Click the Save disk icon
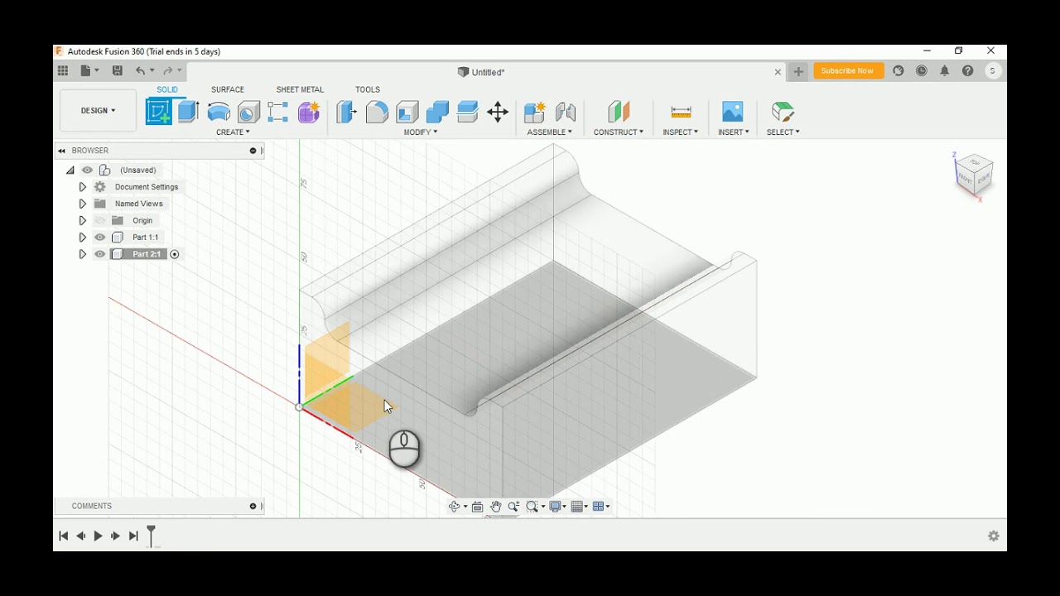This screenshot has width=1060, height=596. pos(118,71)
